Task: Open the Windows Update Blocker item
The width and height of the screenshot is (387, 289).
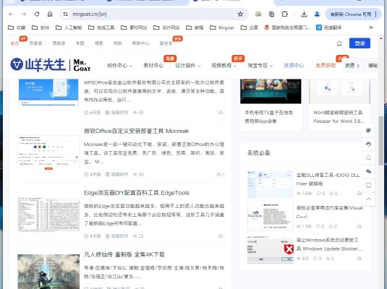Action: click(329, 244)
